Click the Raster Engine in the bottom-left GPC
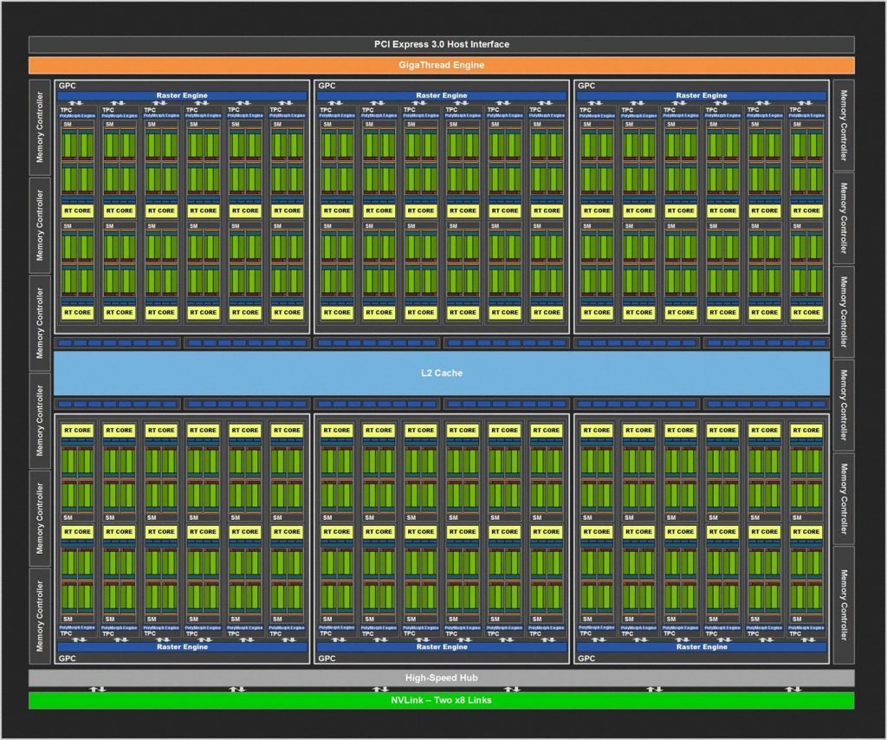Viewport: 887px width, 740px height. coord(182,646)
